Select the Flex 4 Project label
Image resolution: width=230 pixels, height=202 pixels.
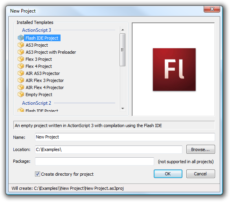[39, 66]
